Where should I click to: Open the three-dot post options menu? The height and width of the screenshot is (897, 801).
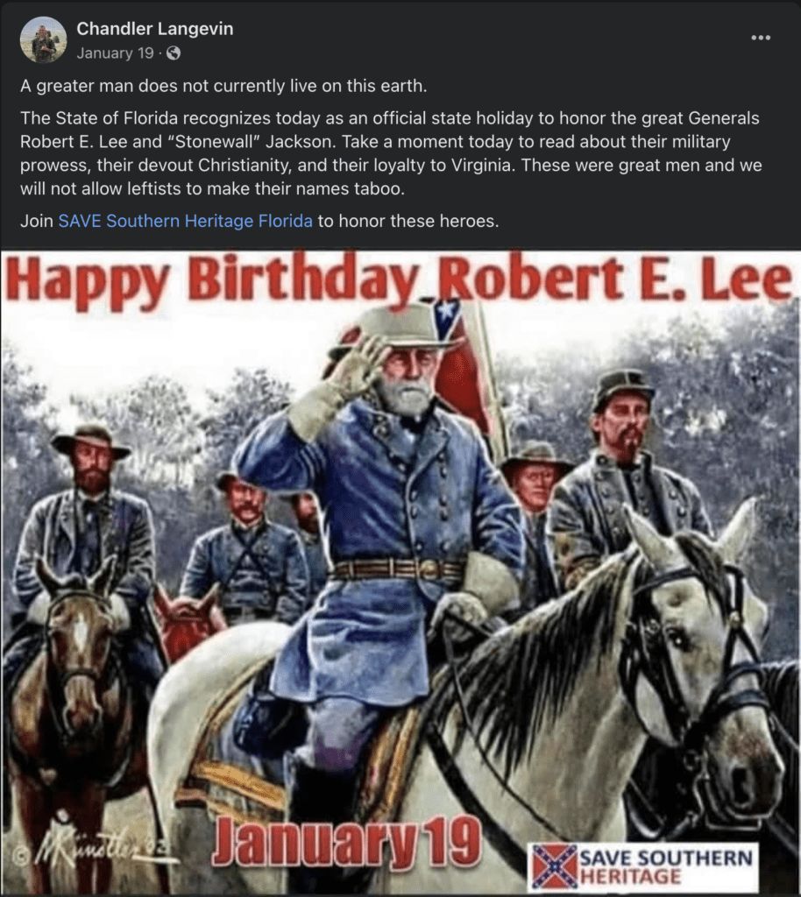pos(761,38)
